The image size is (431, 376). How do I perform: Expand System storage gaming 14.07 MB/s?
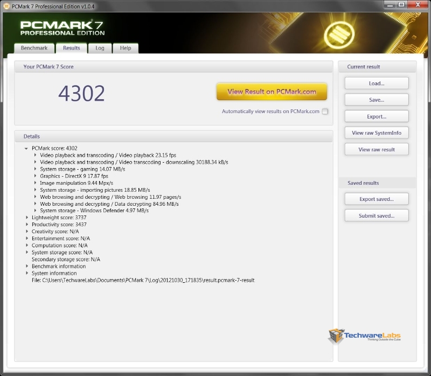tap(35, 169)
